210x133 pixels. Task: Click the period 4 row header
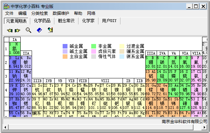pos(6,90)
